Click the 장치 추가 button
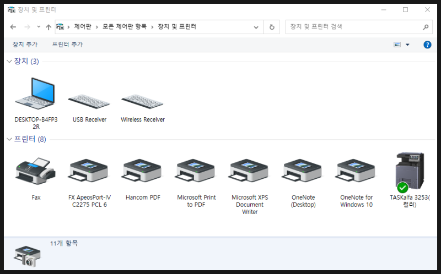Image resolution: width=441 pixels, height=274 pixels. pos(25,45)
